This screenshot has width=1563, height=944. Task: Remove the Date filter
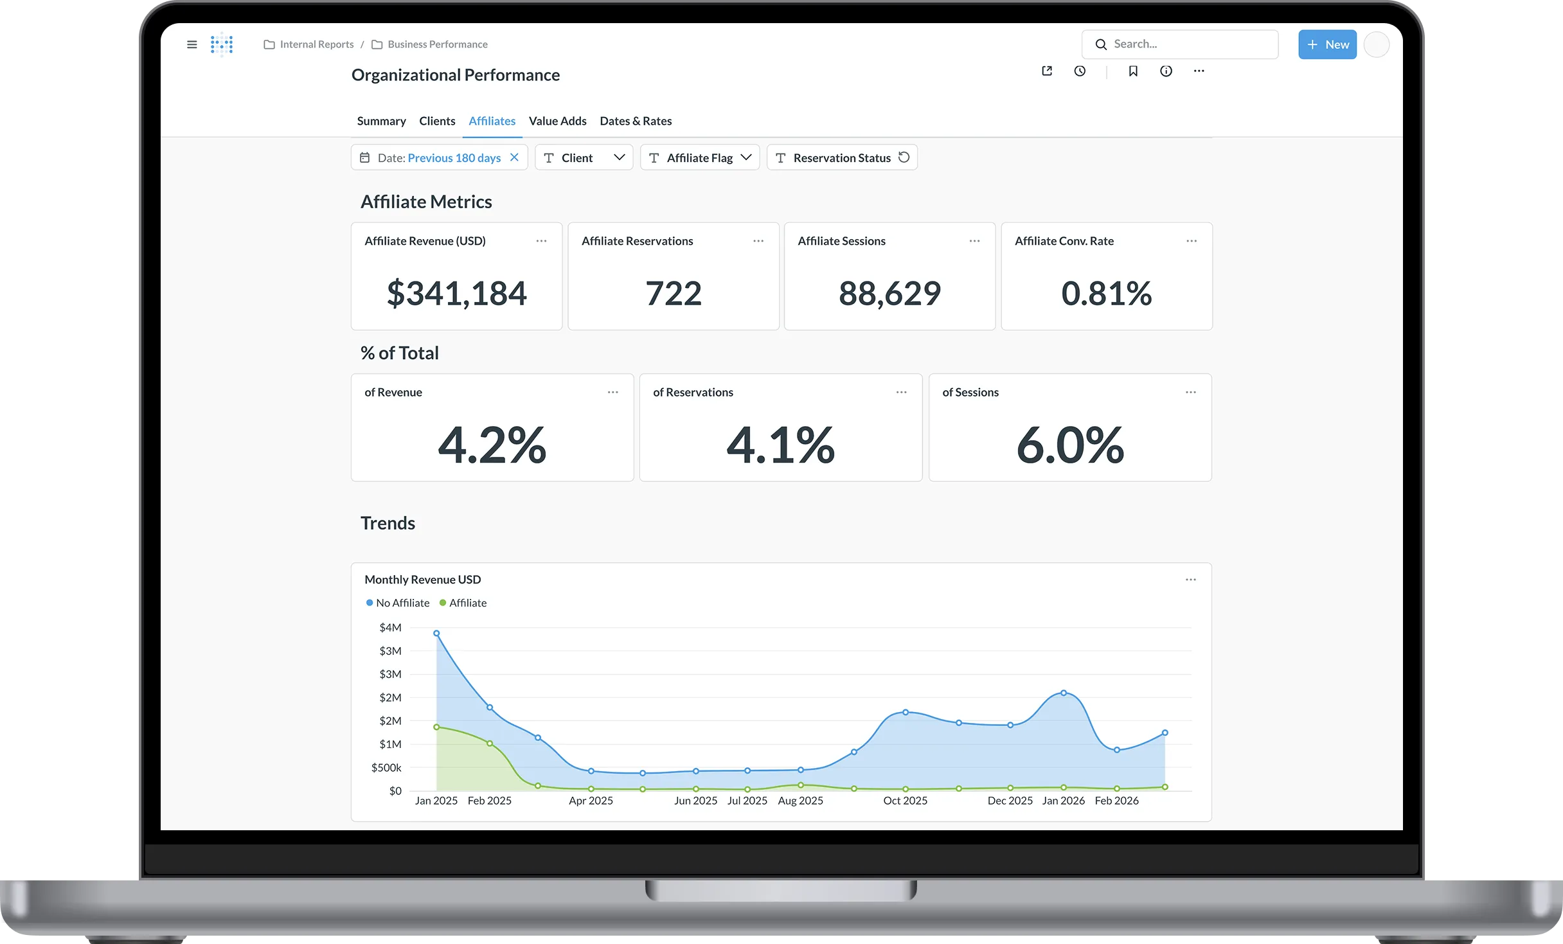pyautogui.click(x=514, y=157)
